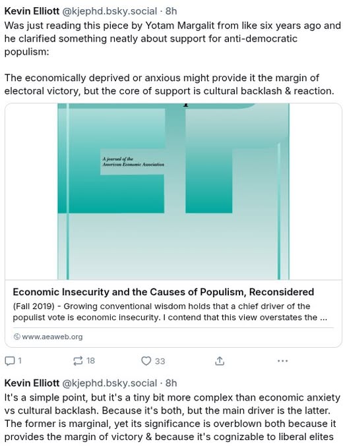Open the three-dot more options menu

pos(282,360)
